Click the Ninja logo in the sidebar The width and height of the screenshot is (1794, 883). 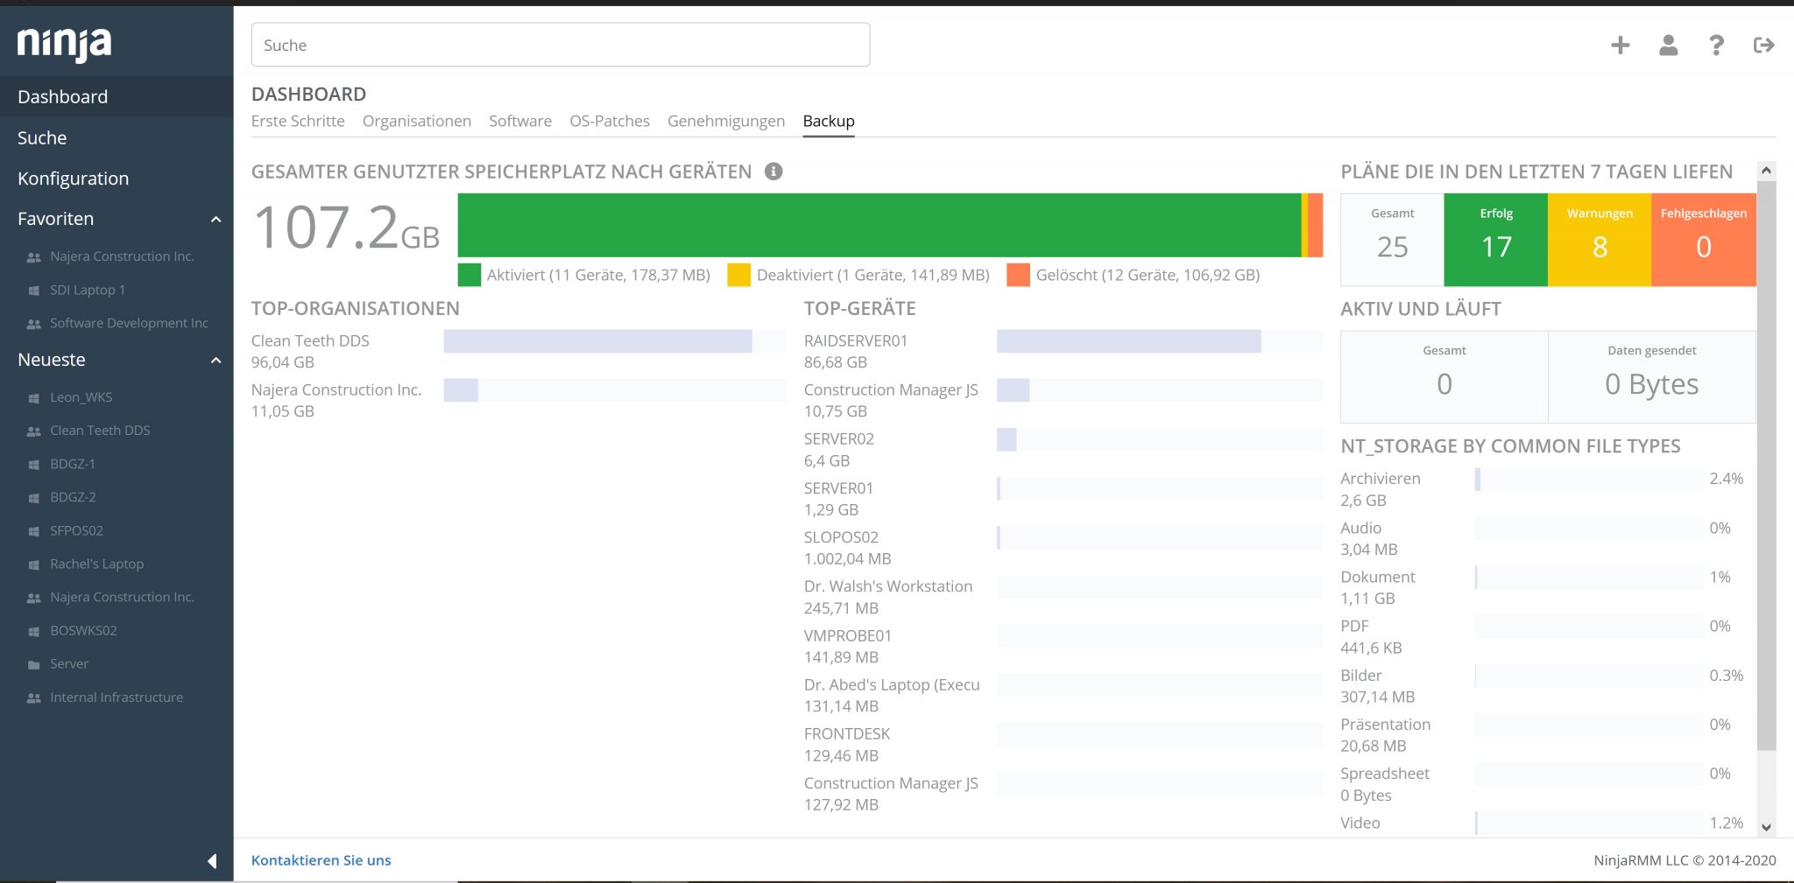64,41
